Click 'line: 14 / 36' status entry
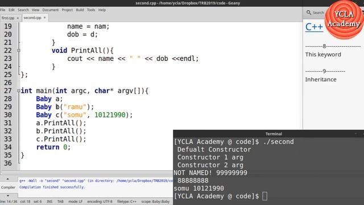The width and height of the screenshot is (364, 205). [x=9, y=202]
